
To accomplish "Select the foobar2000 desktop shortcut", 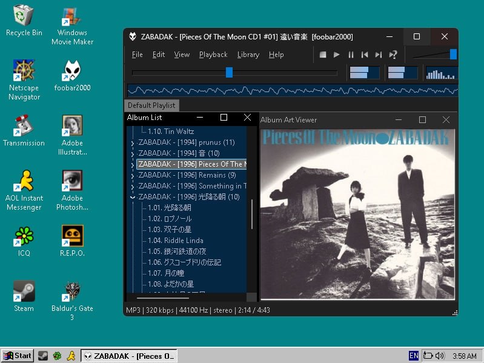I will (72, 76).
